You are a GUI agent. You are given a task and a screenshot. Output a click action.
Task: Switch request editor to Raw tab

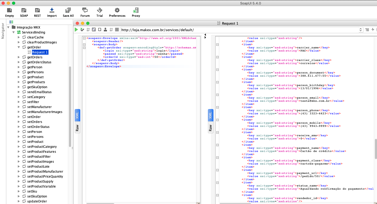pos(77,128)
